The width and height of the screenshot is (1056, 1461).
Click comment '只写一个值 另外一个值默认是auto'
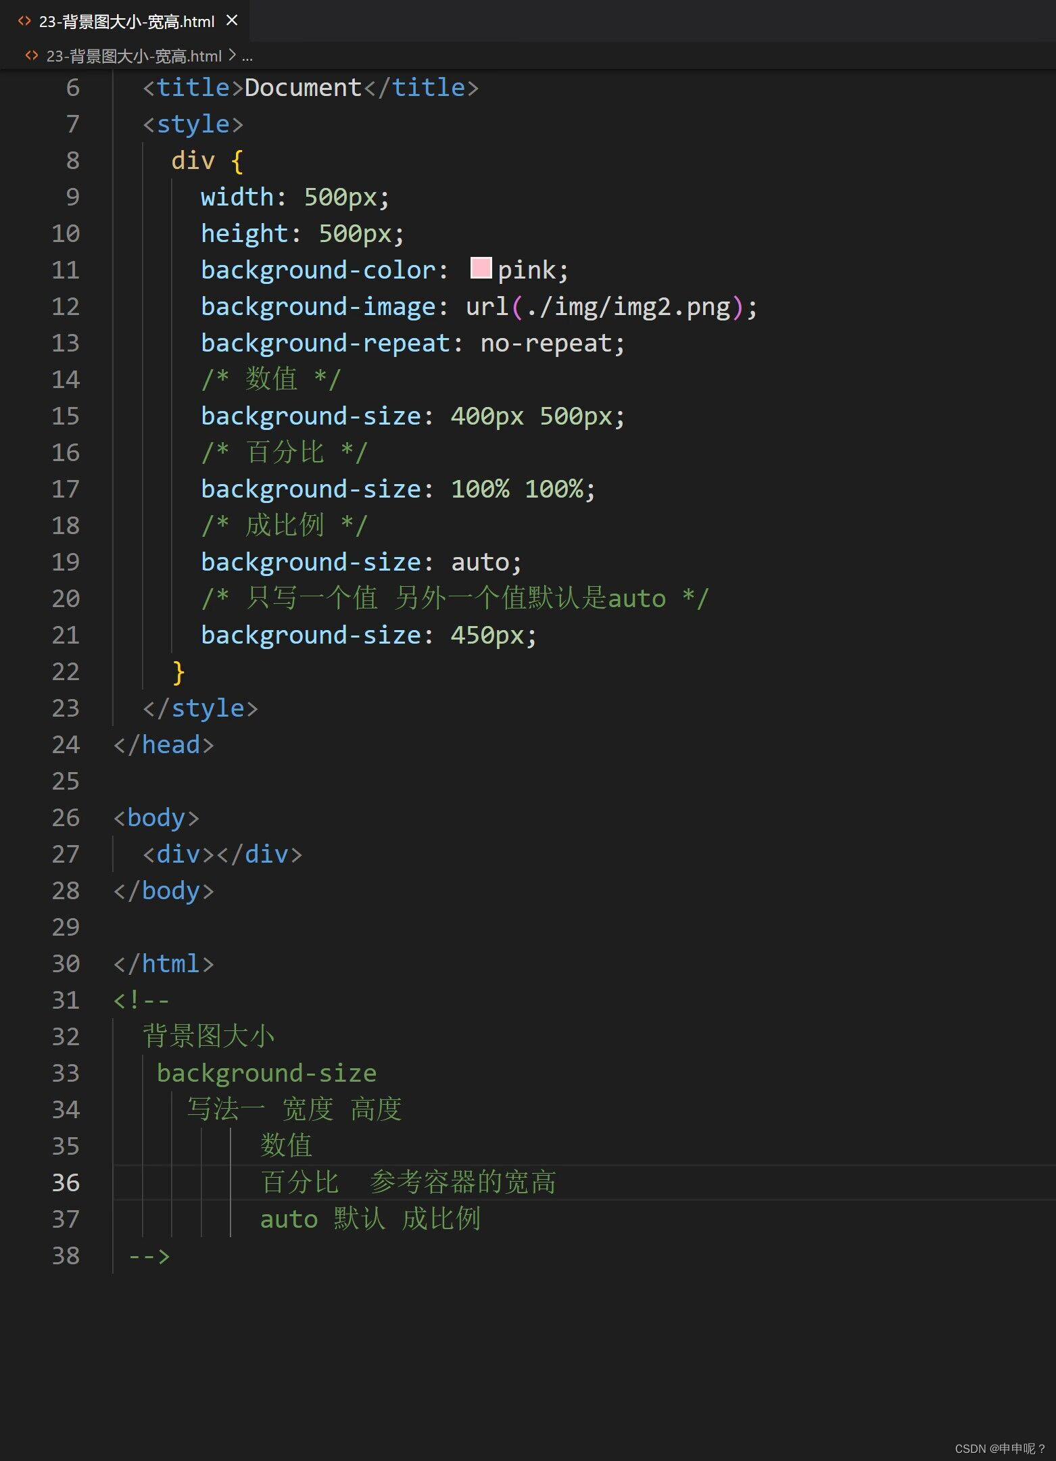tap(456, 598)
